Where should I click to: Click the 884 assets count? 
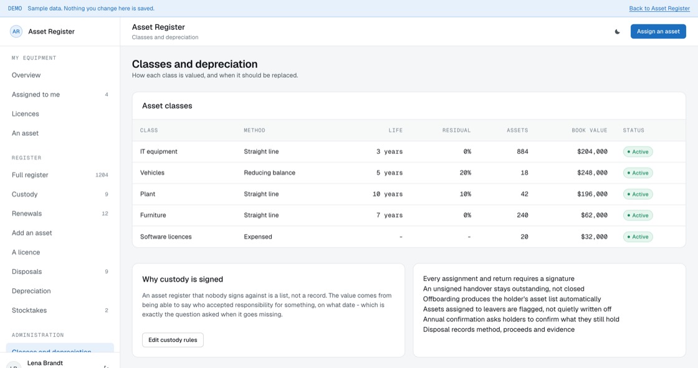523,152
